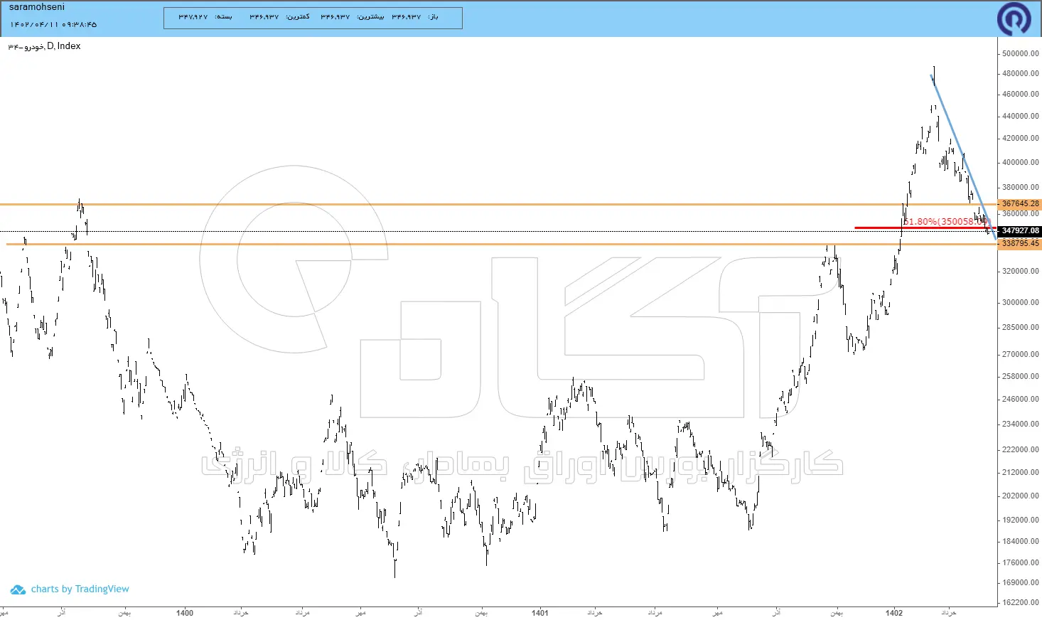Click the 300000.00 price axis label
The height and width of the screenshot is (620, 1042).
(1021, 302)
